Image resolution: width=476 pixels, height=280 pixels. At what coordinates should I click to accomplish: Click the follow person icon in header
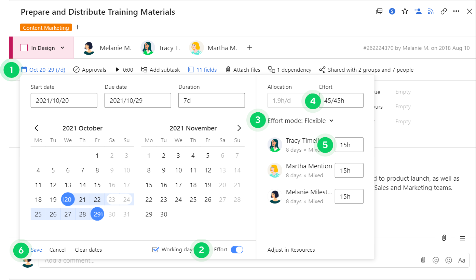418,11
